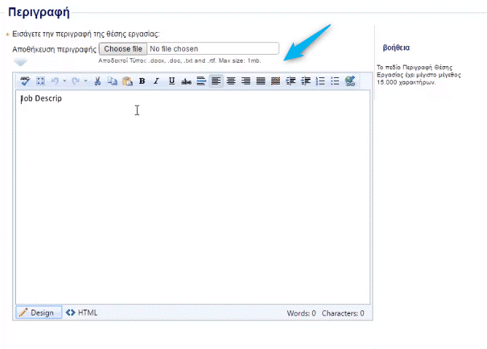
Task: Switch to the Design tab
Action: pyautogui.click(x=38, y=313)
